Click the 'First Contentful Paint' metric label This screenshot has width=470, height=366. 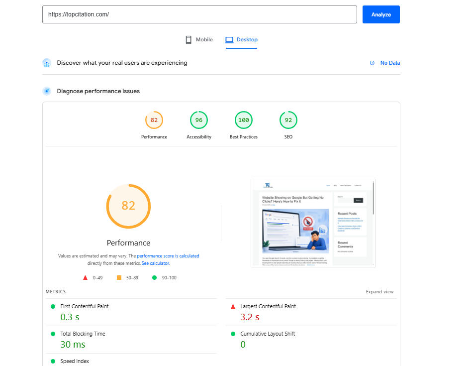click(85, 306)
